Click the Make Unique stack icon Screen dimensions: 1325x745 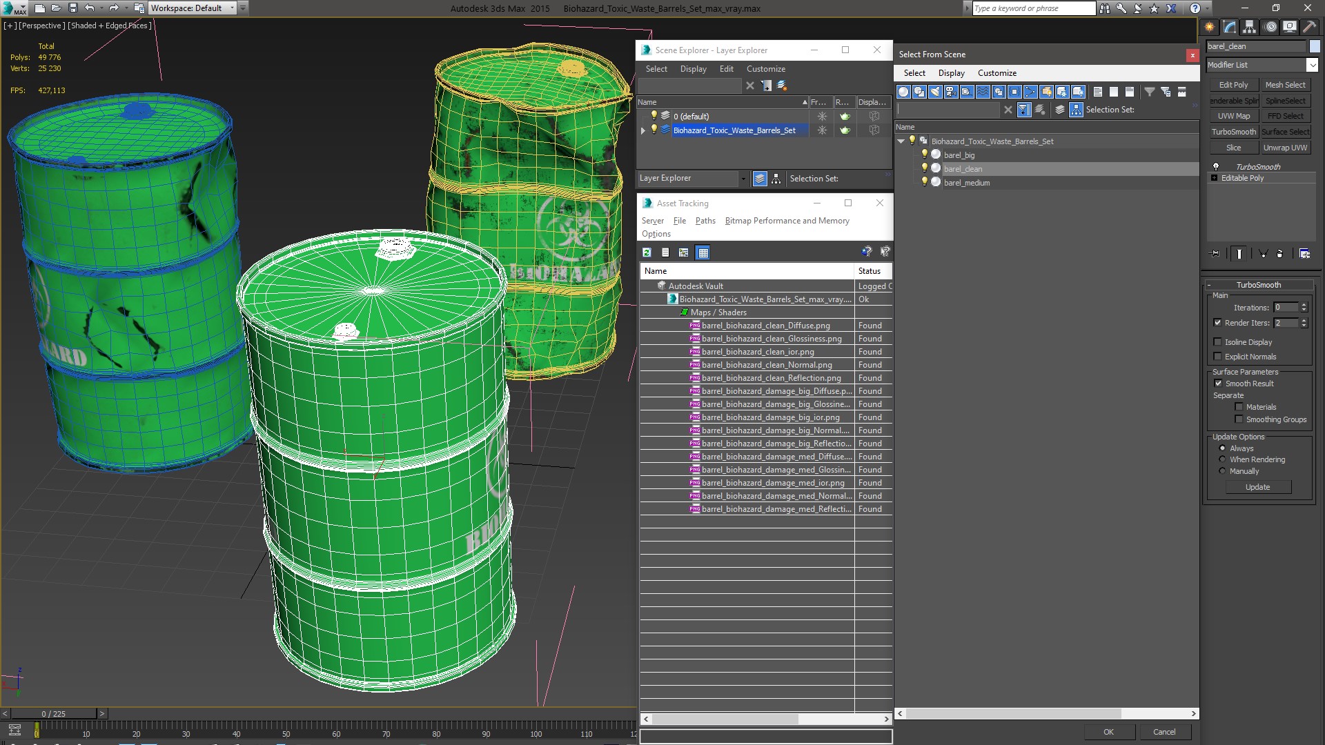1263,254
